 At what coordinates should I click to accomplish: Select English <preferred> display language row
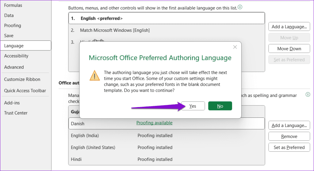167,18
